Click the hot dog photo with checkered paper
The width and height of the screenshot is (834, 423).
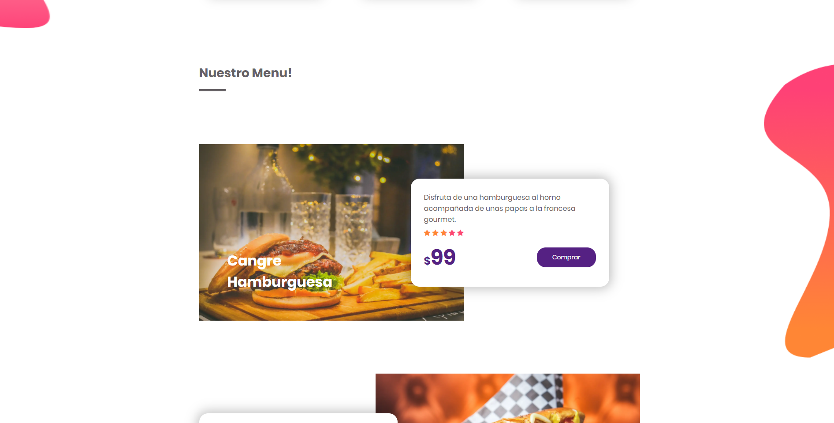[508, 398]
